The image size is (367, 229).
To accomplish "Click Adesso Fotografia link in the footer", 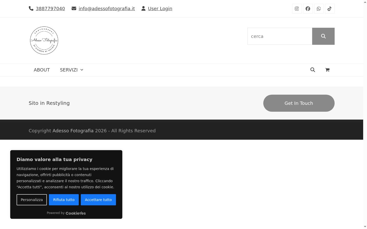I will [x=73, y=131].
